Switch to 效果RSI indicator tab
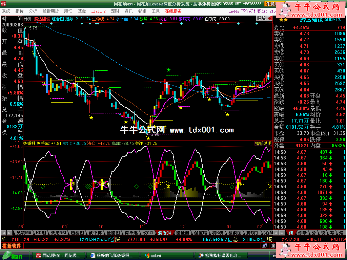 [58, 233]
